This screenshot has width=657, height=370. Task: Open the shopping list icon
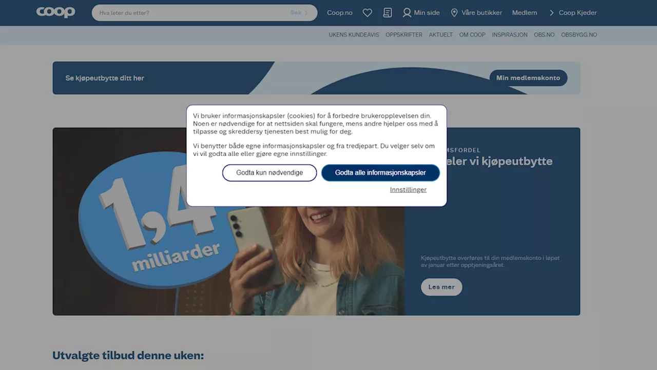pyautogui.click(x=388, y=13)
